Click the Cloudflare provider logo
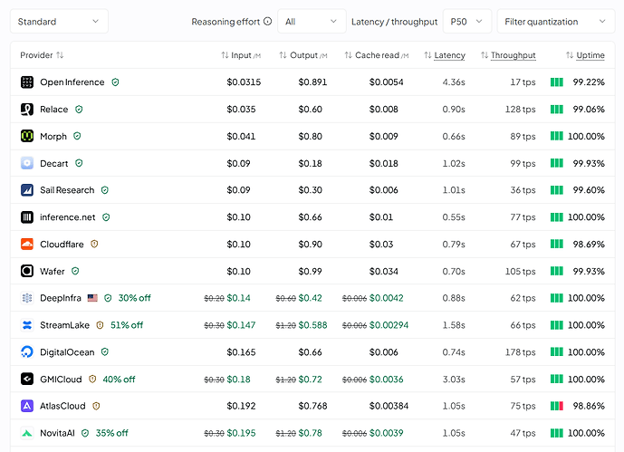Screen dimensions: 624x452 27,245
